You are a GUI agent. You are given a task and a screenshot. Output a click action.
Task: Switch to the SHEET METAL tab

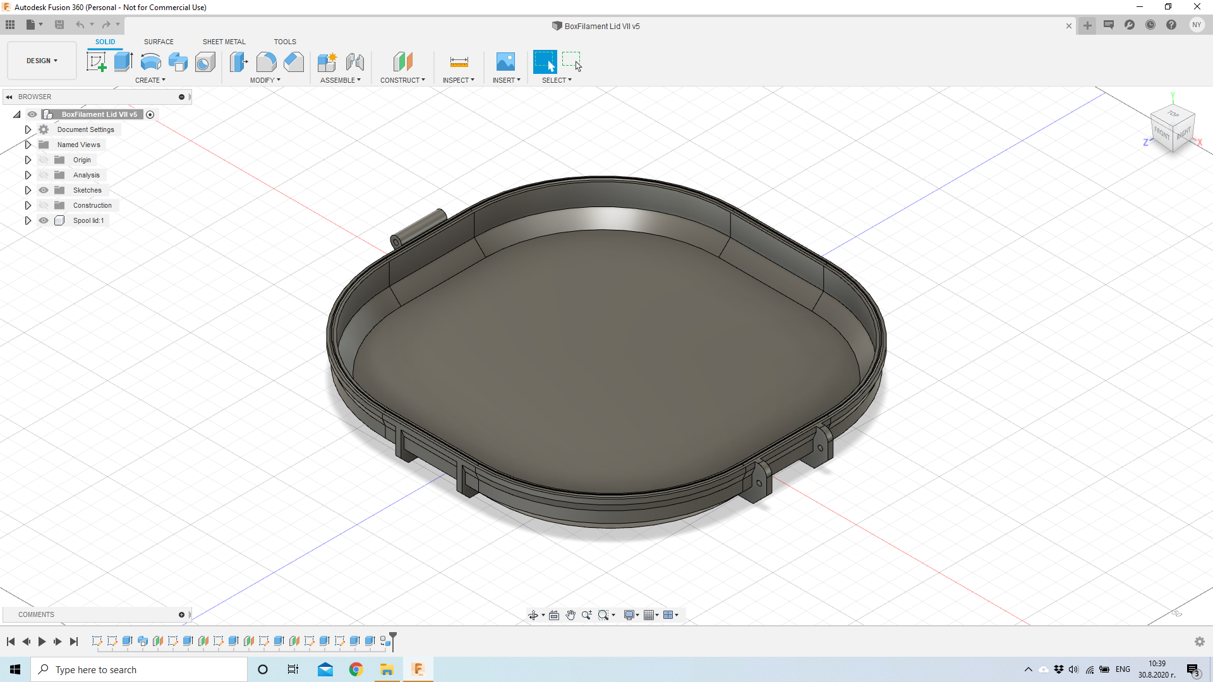point(224,41)
